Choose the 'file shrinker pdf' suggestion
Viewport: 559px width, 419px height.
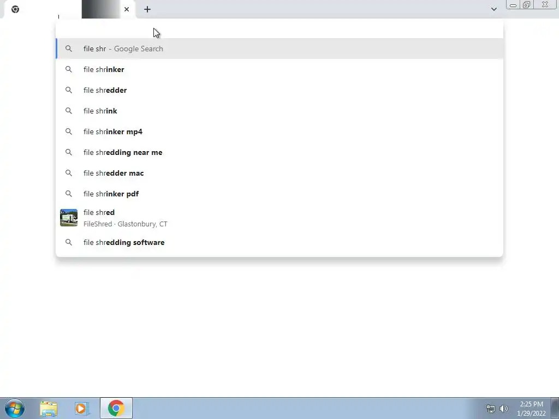(x=279, y=194)
